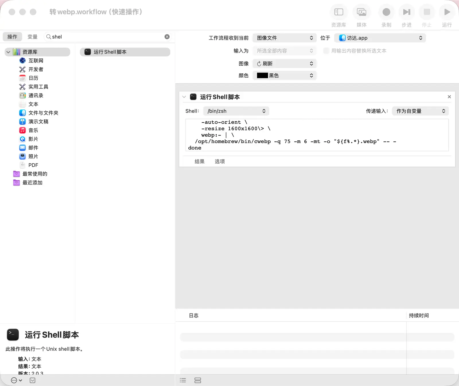Open Shell /bin/zsh dropdown
459x386 pixels.
(236, 111)
